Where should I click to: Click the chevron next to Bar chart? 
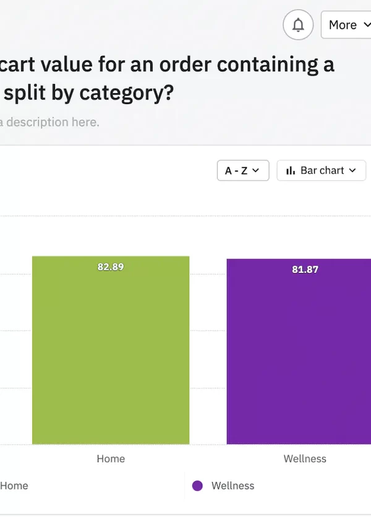point(352,170)
